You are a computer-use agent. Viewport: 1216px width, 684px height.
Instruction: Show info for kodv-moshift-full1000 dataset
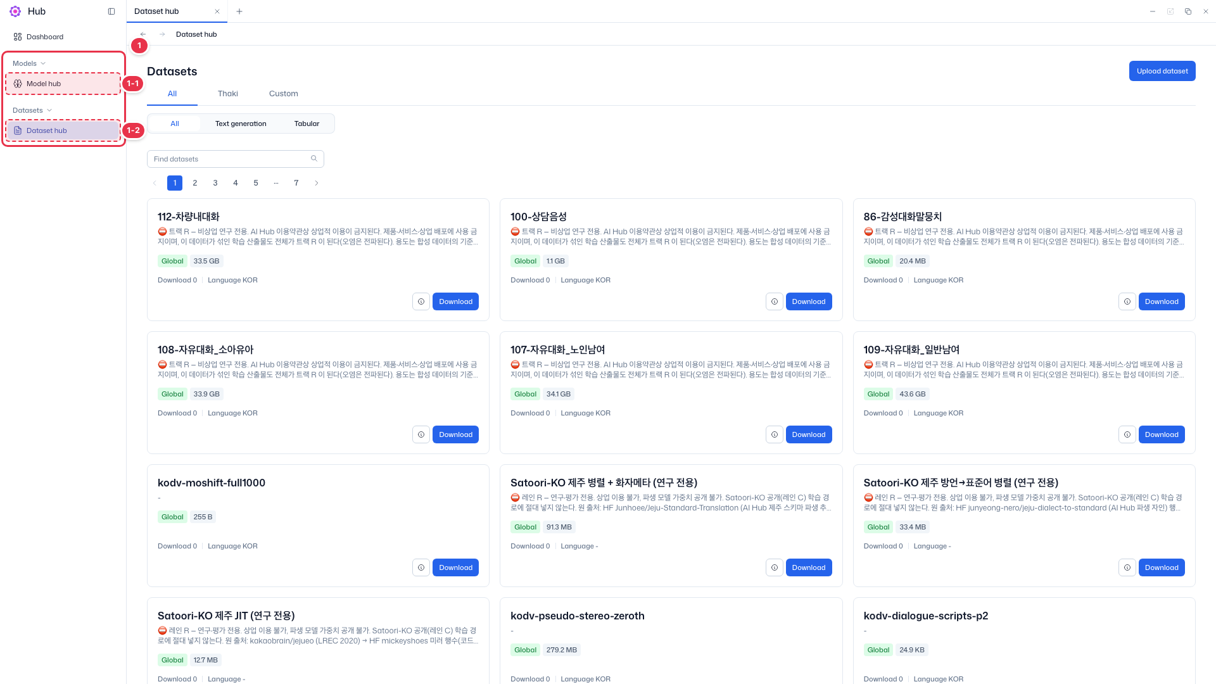click(421, 567)
